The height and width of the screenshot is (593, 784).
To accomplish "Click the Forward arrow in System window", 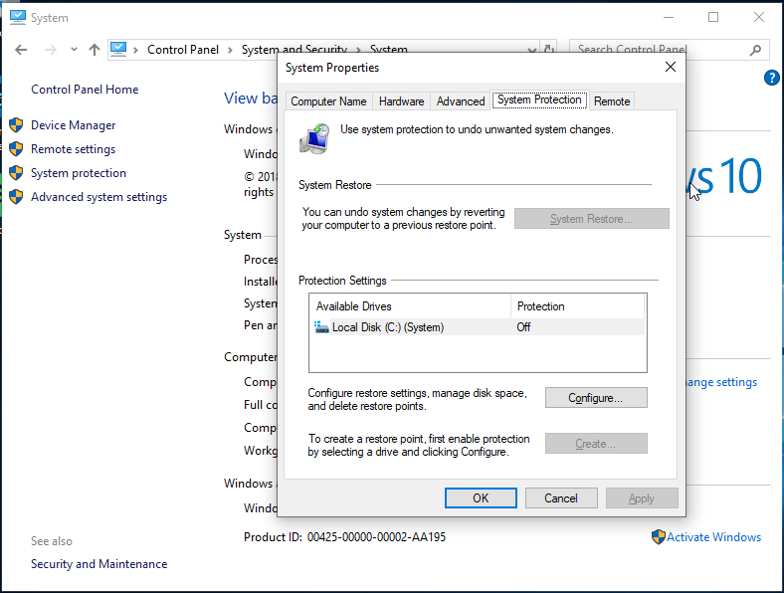I will tap(50, 50).
